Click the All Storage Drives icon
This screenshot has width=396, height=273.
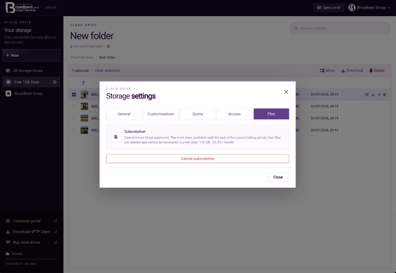[x=8, y=71]
